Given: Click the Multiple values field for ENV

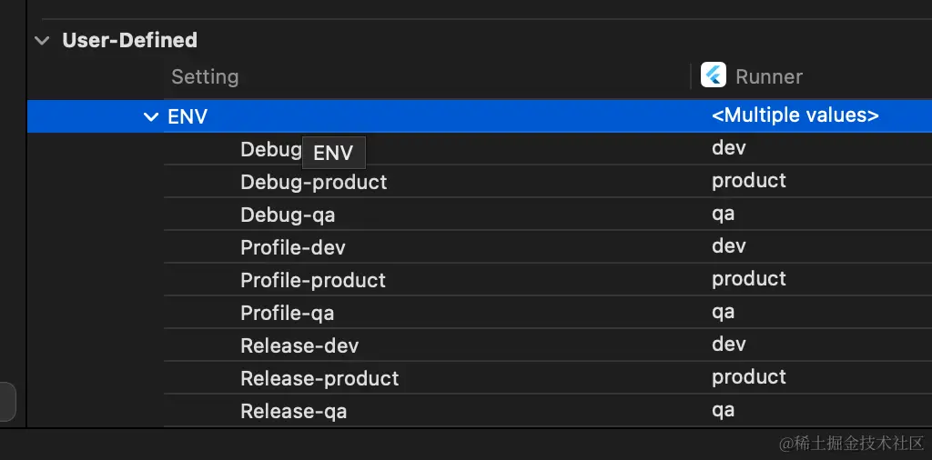Looking at the screenshot, I should point(795,115).
